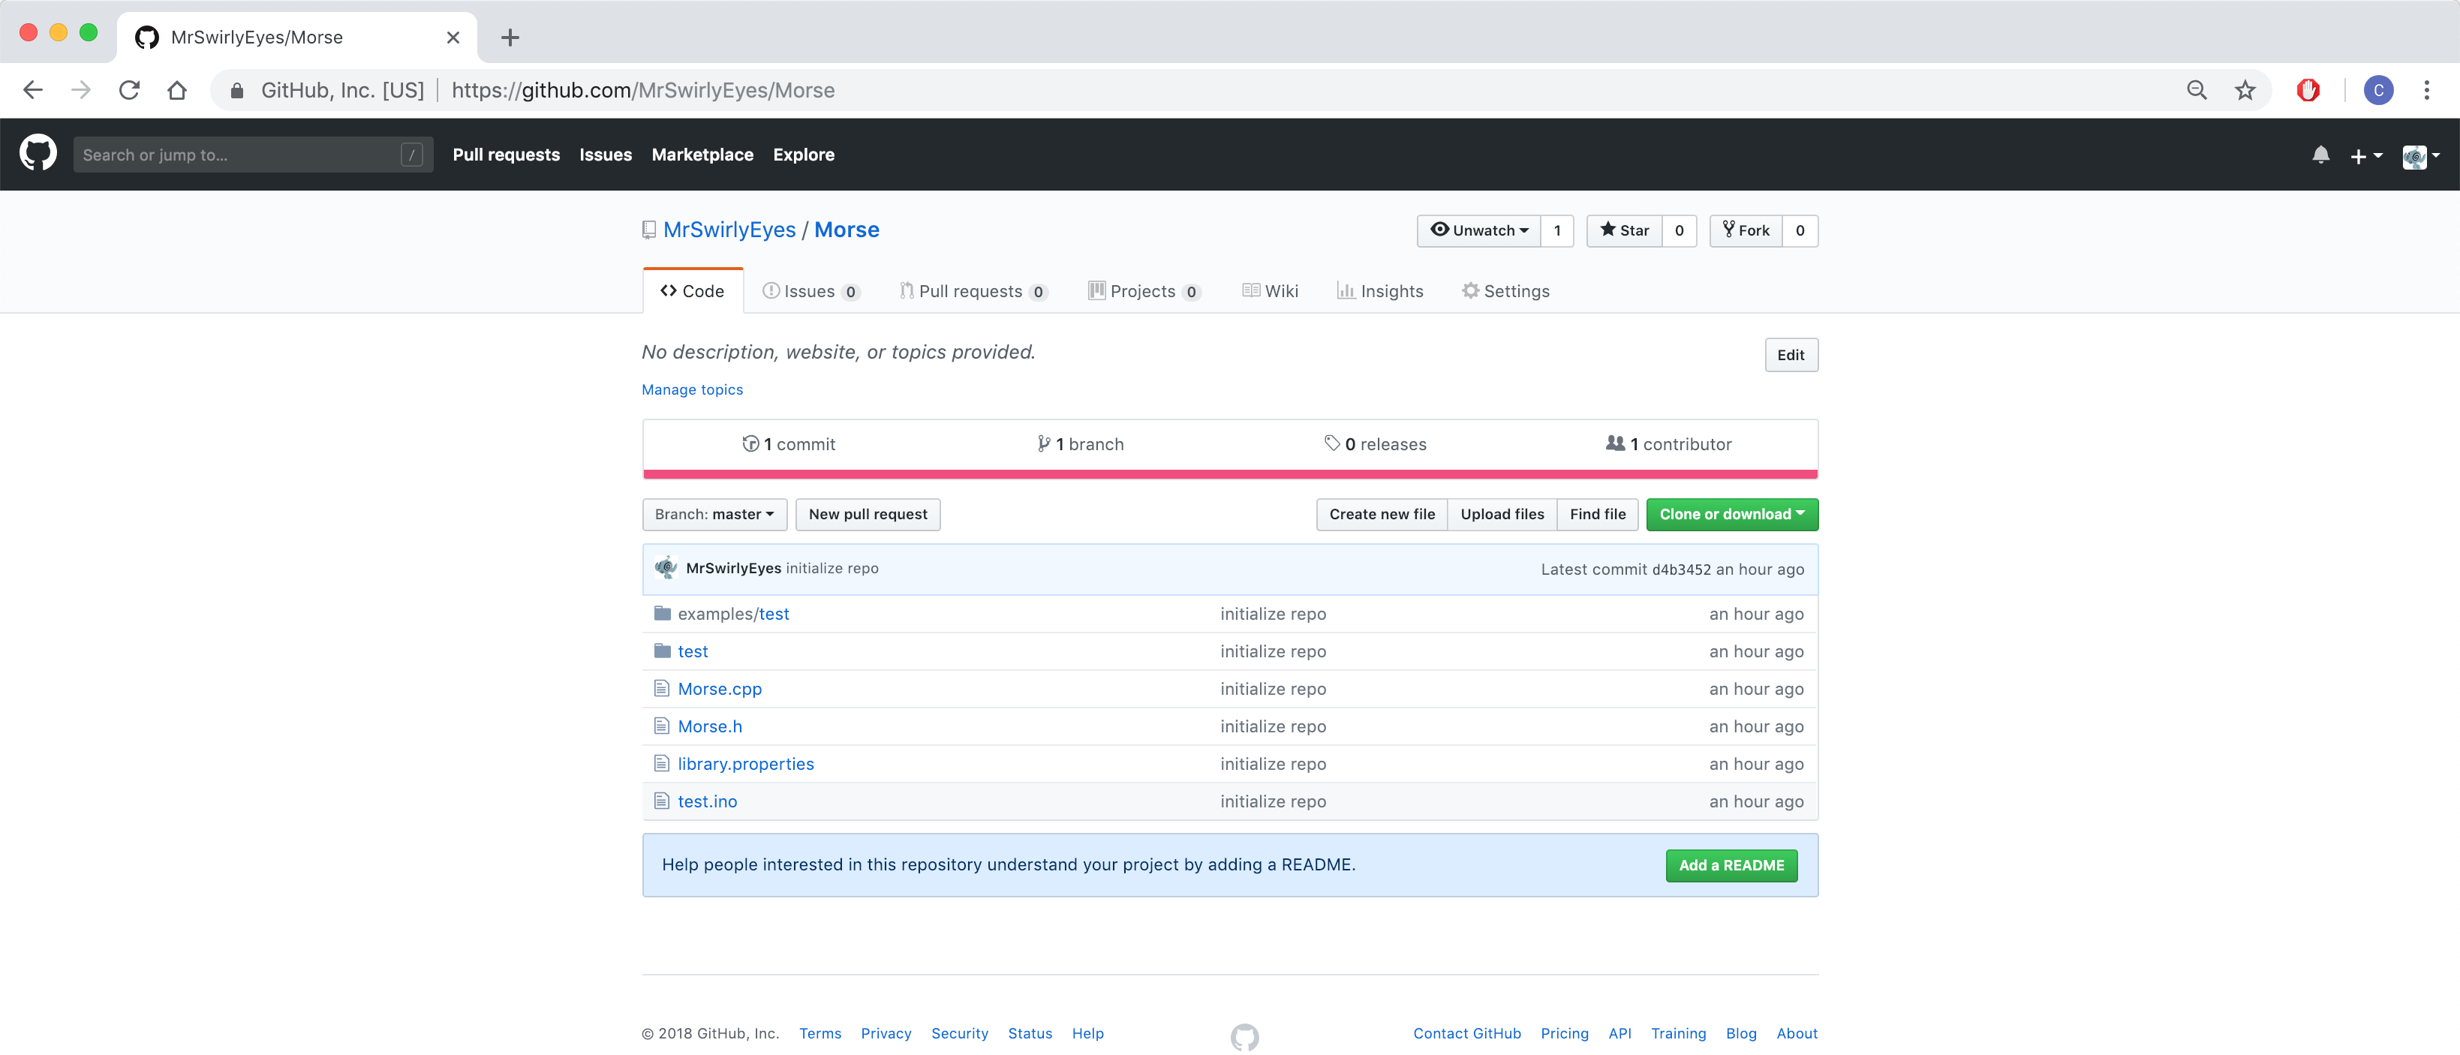Focus the Search or jump to field
Screen dimensions: 2460x1055
tap(239, 155)
